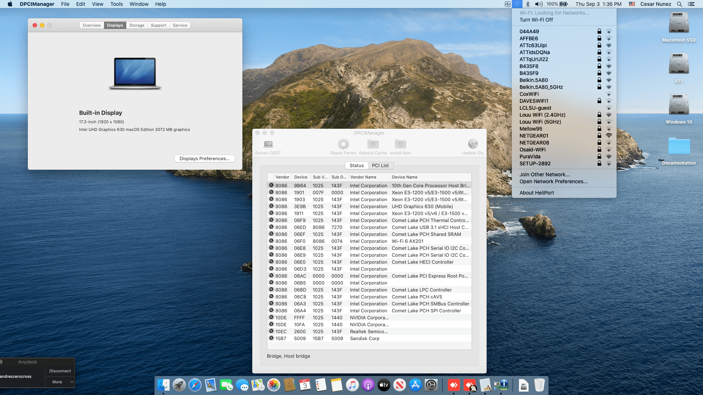
Task: Open the HeliPort Wi-Fi menu bar icon
Action: 517,4
